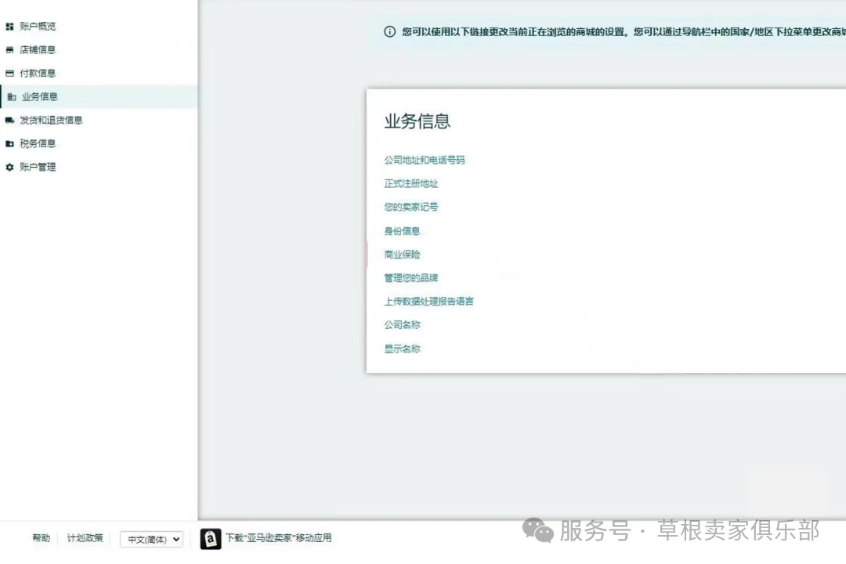Click the 账户管理 gear icon
Image resolution: width=846 pixels, height=564 pixels.
tap(9, 168)
